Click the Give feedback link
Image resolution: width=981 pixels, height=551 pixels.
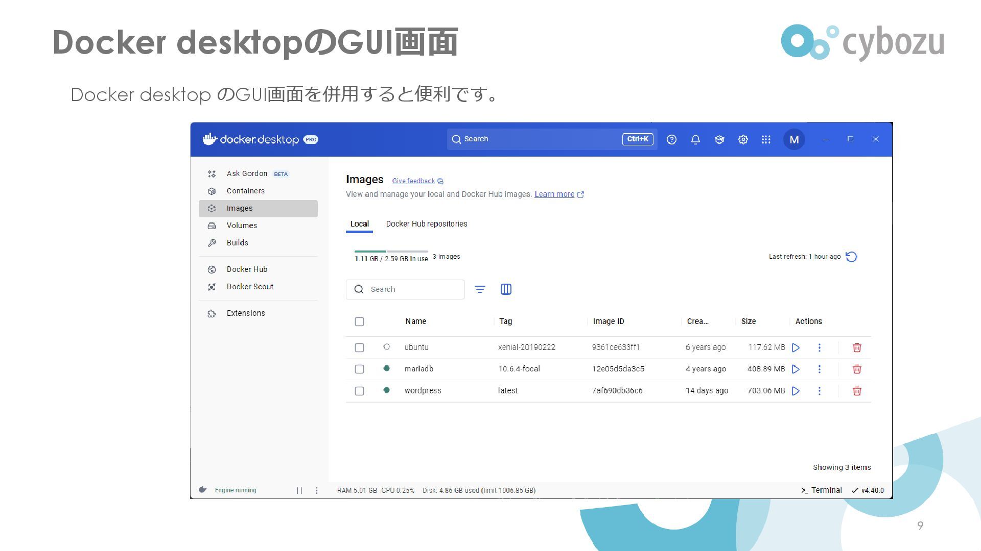coord(413,181)
